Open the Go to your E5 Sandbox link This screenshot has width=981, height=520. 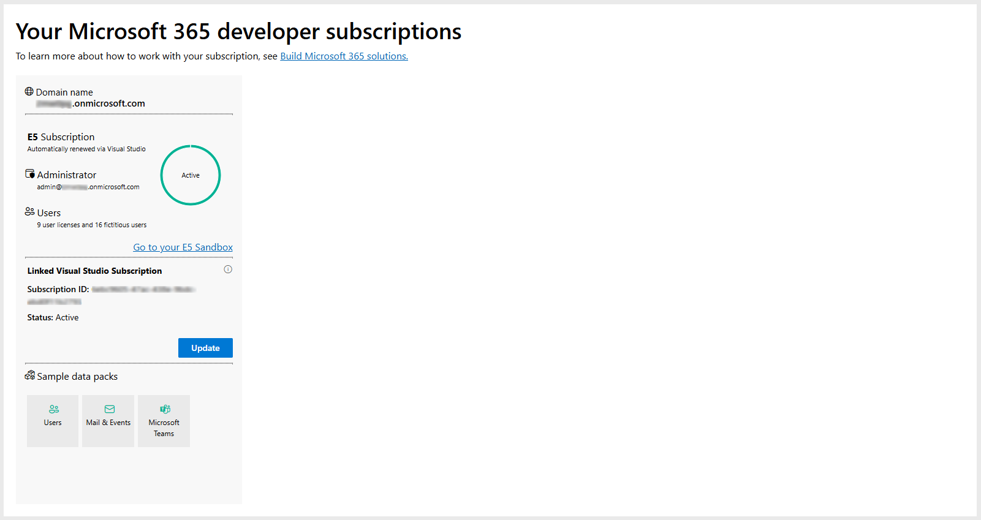[183, 247]
